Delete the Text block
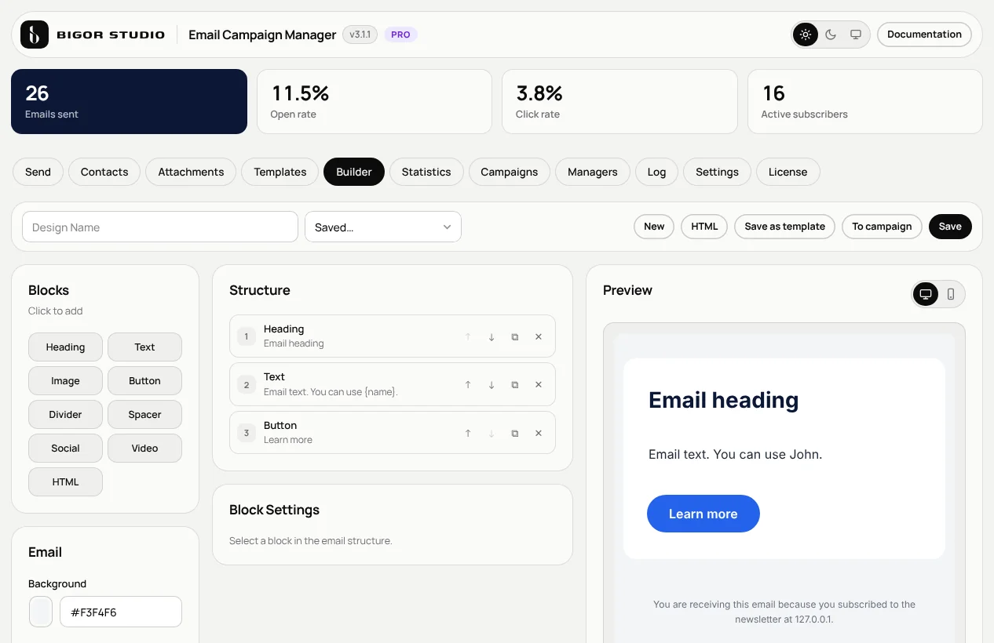The height and width of the screenshot is (643, 994). tap(539, 384)
